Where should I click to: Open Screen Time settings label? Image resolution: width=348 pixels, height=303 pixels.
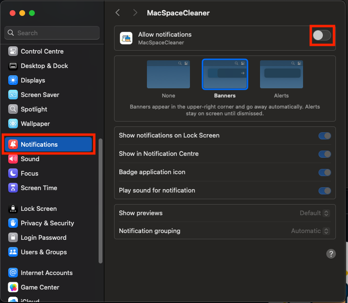[39, 188]
